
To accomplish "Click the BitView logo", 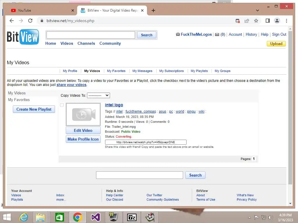I will [23, 37].
